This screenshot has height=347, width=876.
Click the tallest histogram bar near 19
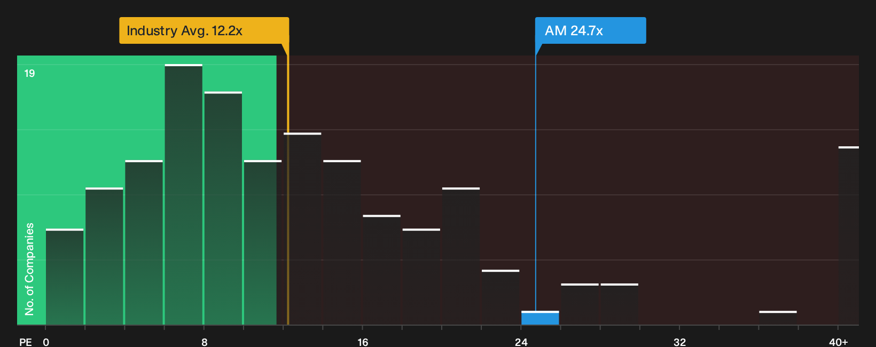(x=184, y=194)
